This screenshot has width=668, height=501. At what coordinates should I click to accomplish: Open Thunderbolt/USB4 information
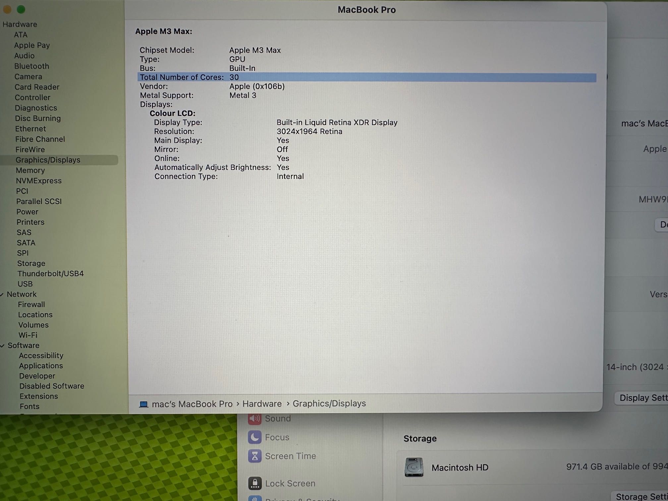[x=50, y=274]
